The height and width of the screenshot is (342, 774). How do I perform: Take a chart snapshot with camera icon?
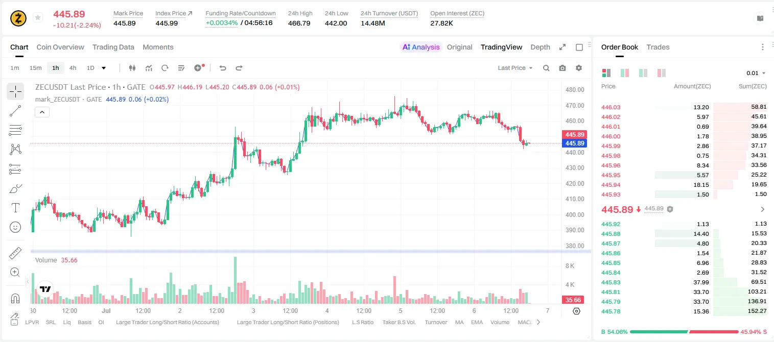point(562,68)
